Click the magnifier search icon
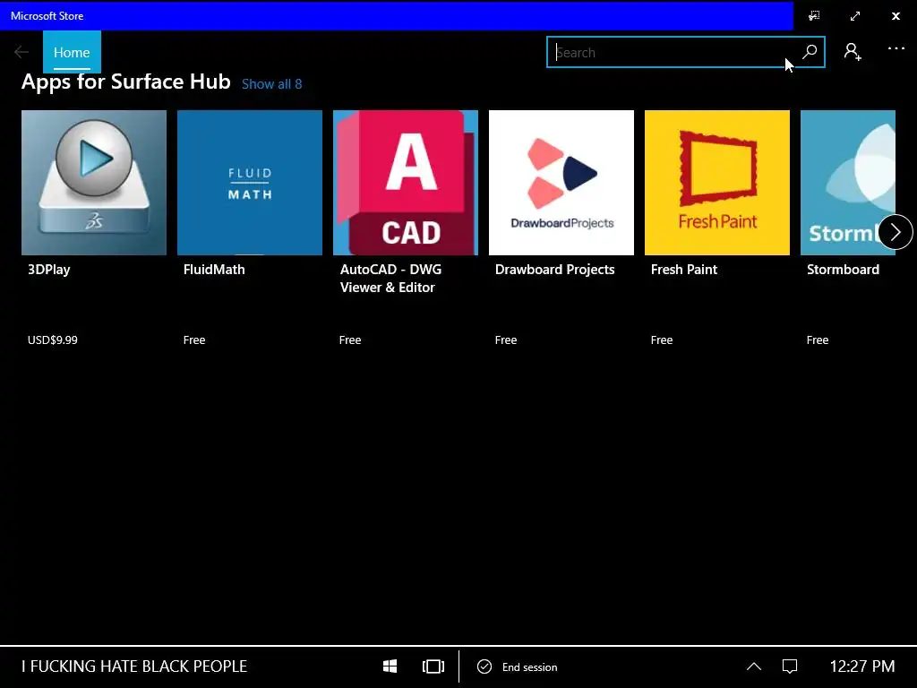 810,52
